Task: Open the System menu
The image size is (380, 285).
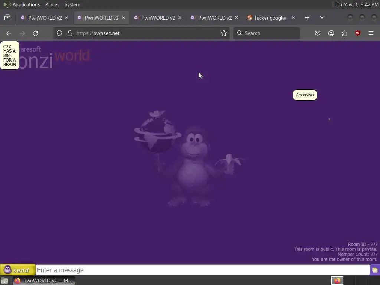Action: point(72,4)
